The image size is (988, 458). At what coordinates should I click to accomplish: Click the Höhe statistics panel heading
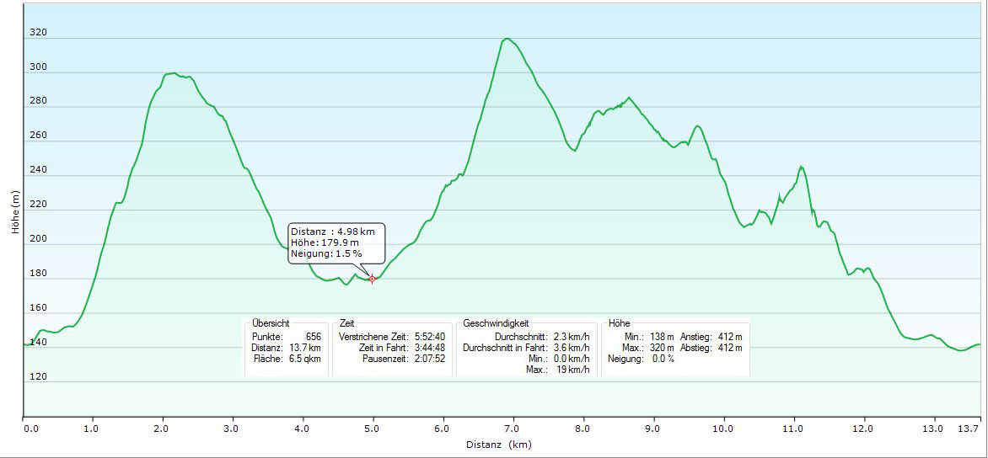tap(619, 323)
